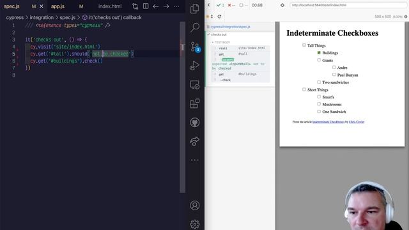The width and height of the screenshot is (409, 230).
Task: Open the Manage gear menu
Action: click(x=194, y=224)
